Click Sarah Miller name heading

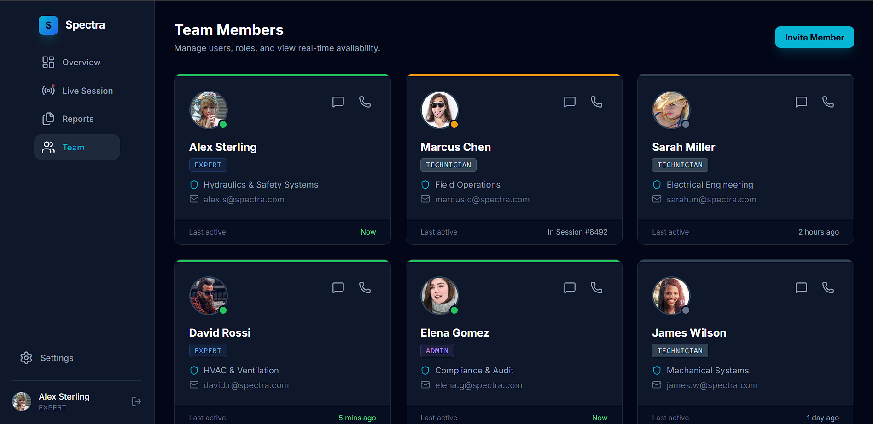684,147
